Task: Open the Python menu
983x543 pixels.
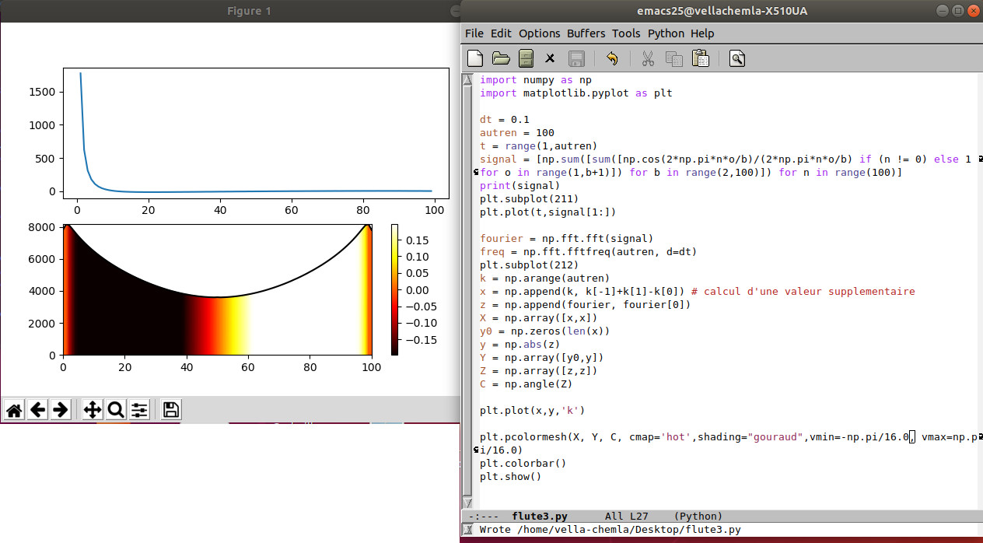Action: [x=666, y=33]
